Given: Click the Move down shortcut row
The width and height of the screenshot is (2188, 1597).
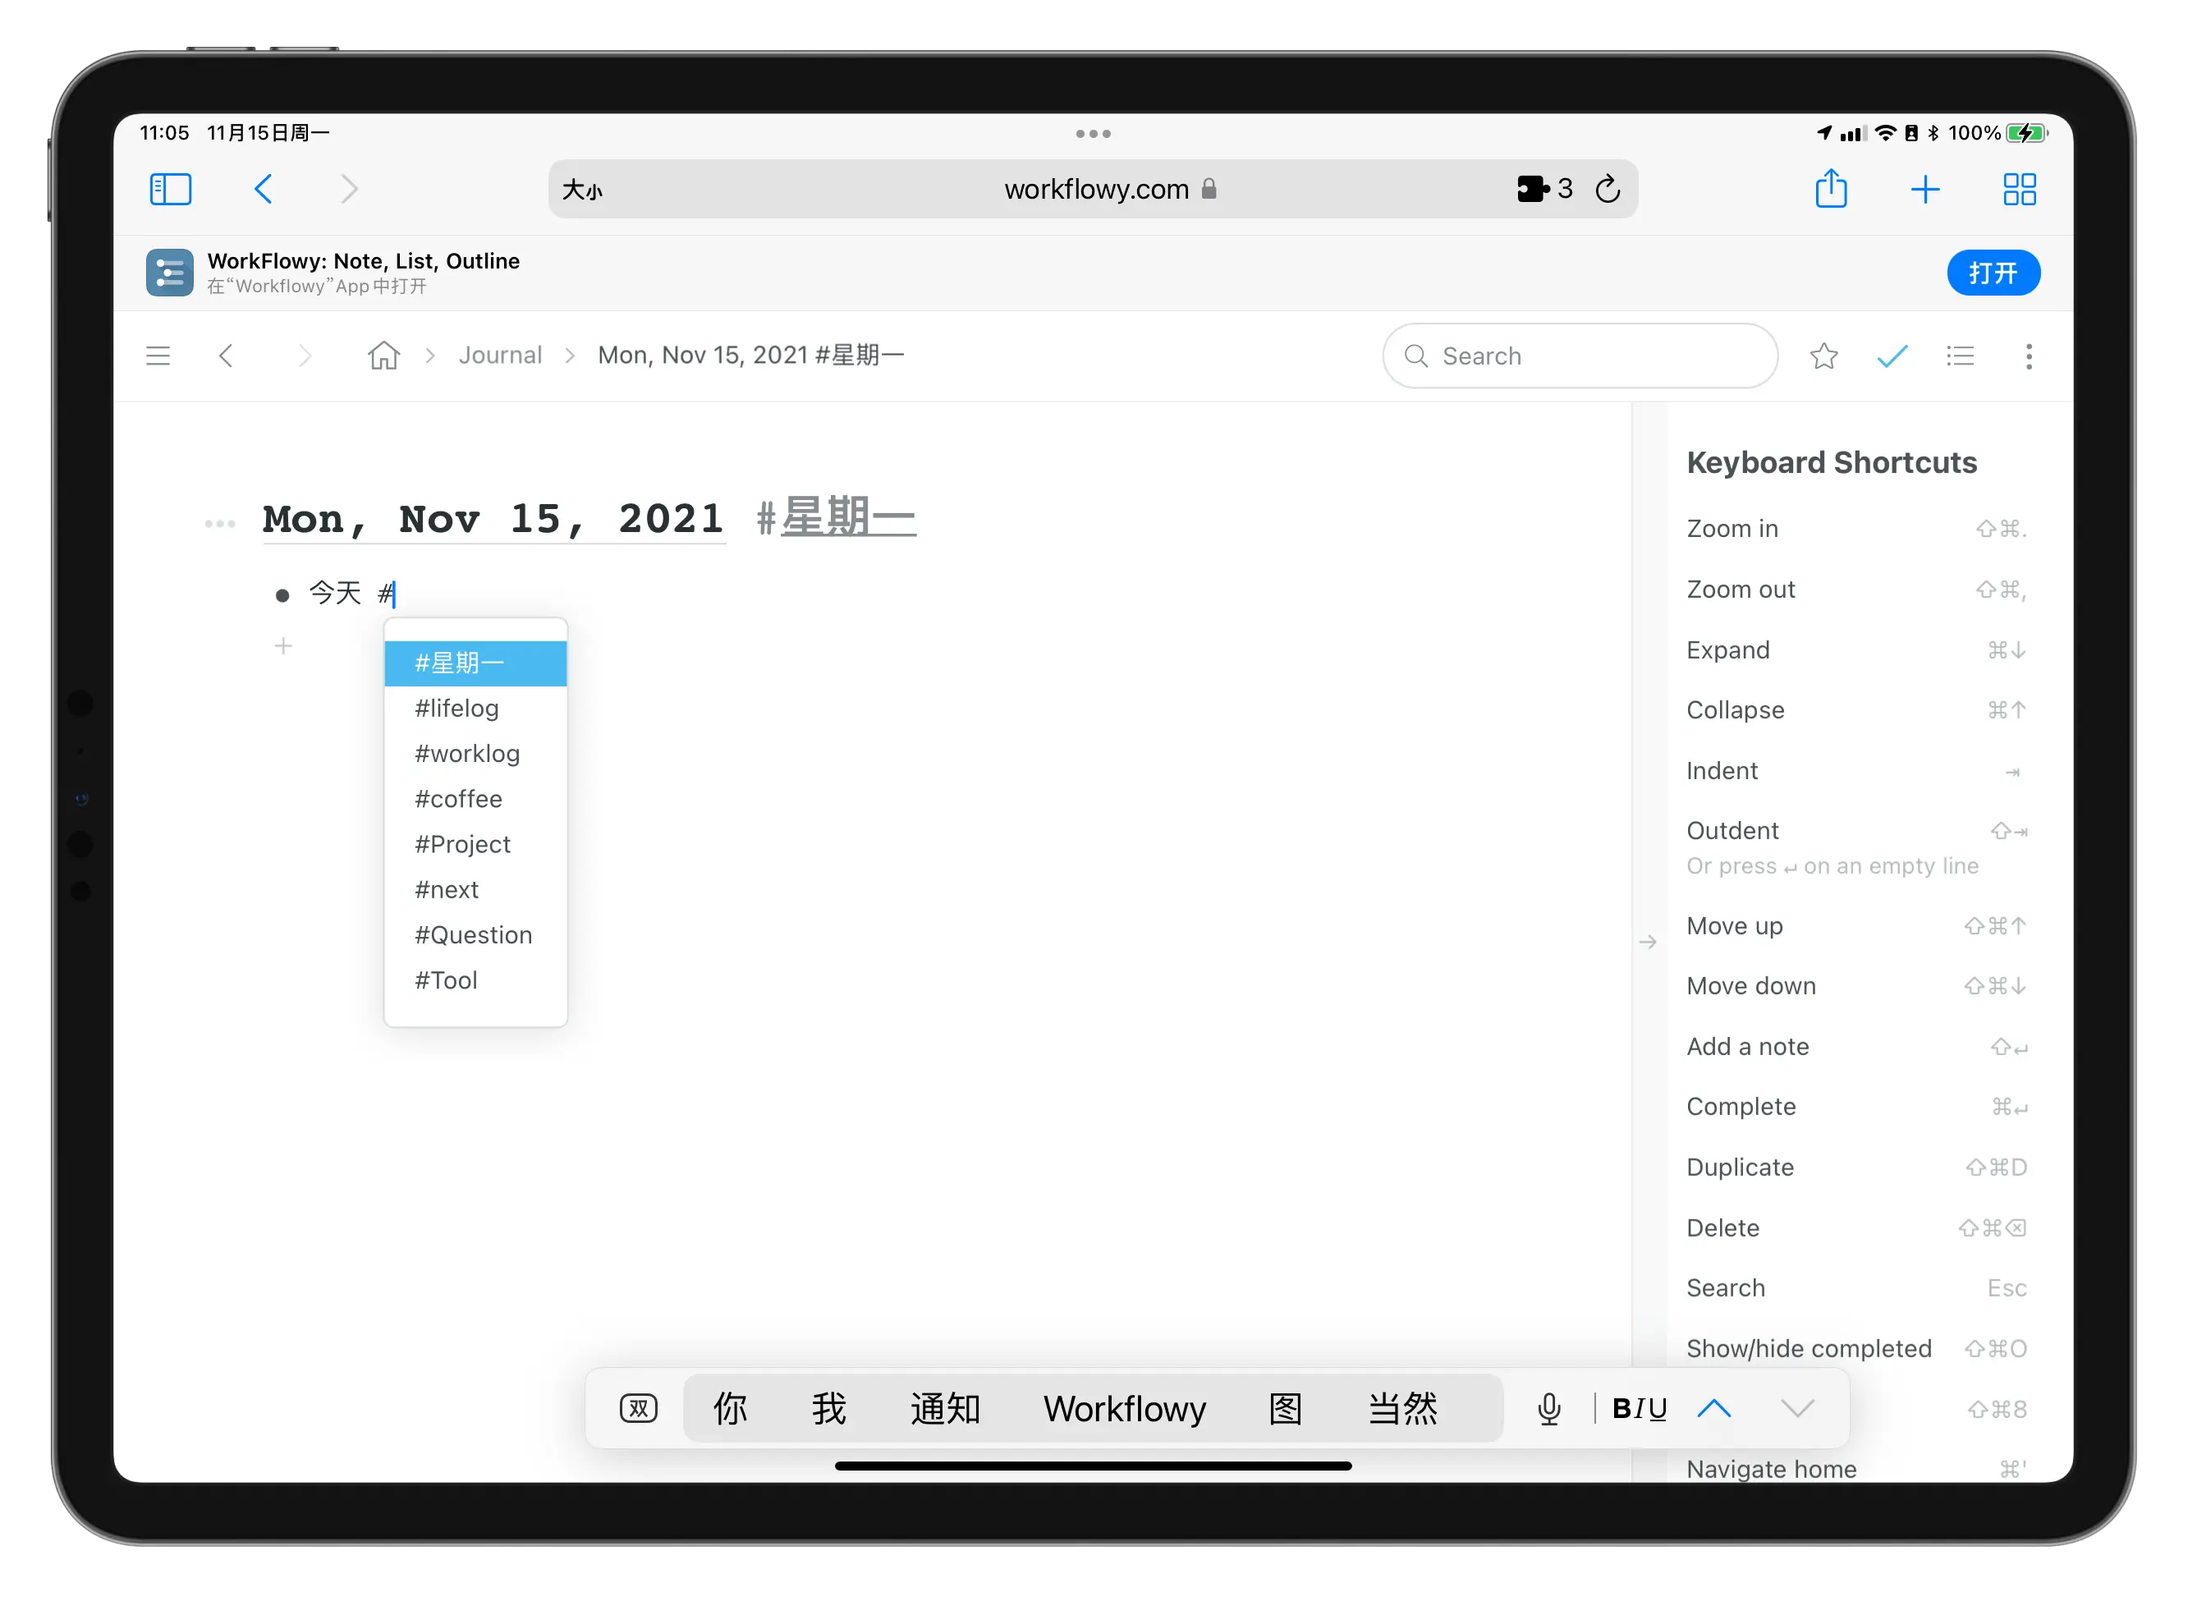Looking at the screenshot, I should coord(1855,986).
